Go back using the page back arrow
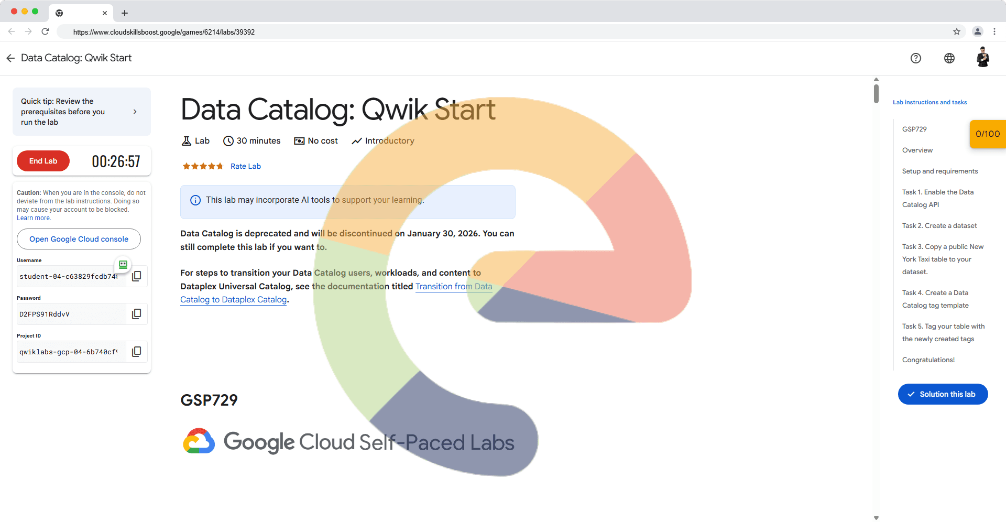 [x=10, y=58]
